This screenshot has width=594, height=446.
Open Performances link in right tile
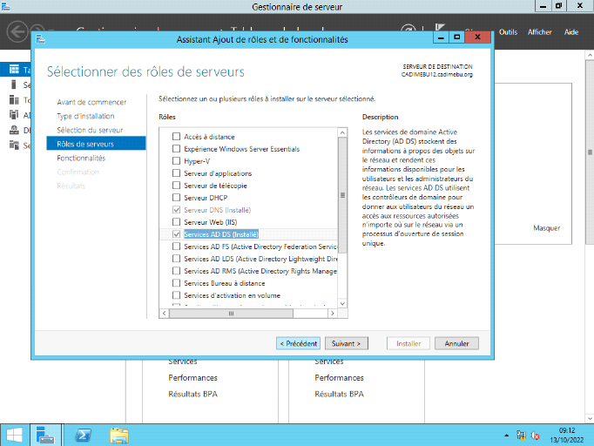coord(339,378)
